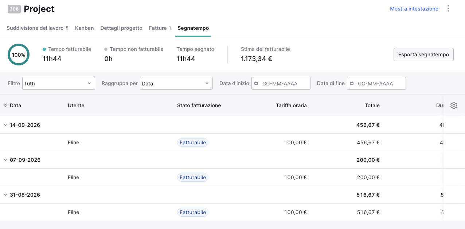
Task: Click the 100% billable progress ring
Action: (19, 55)
